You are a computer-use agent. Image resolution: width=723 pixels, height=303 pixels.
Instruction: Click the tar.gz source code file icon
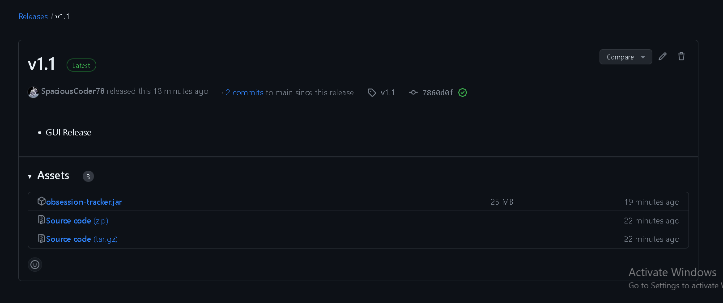tap(41, 239)
